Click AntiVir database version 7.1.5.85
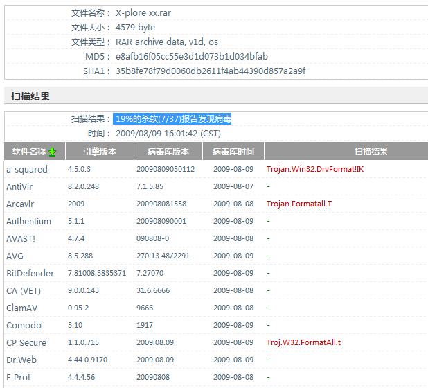This screenshot has height=388, width=428. click(x=150, y=186)
